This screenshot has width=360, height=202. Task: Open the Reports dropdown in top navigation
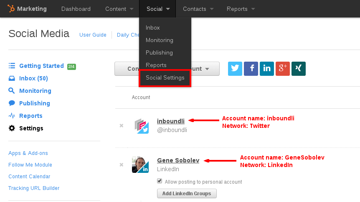241,9
